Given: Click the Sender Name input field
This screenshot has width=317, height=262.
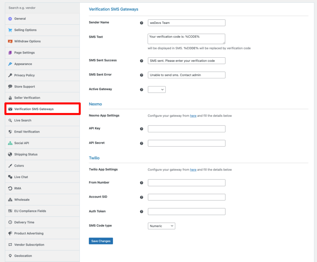Looking at the screenshot, I should pos(186,23).
